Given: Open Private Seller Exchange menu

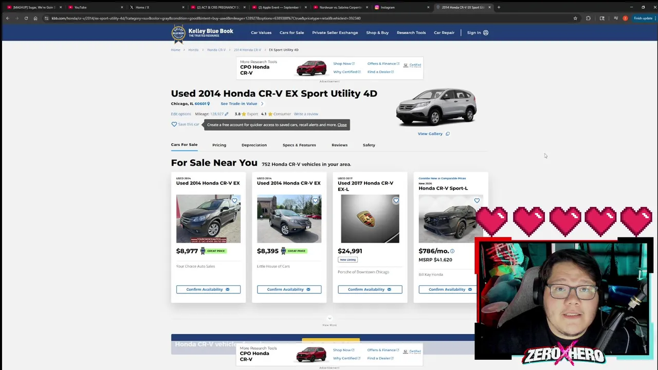Looking at the screenshot, I should (335, 32).
